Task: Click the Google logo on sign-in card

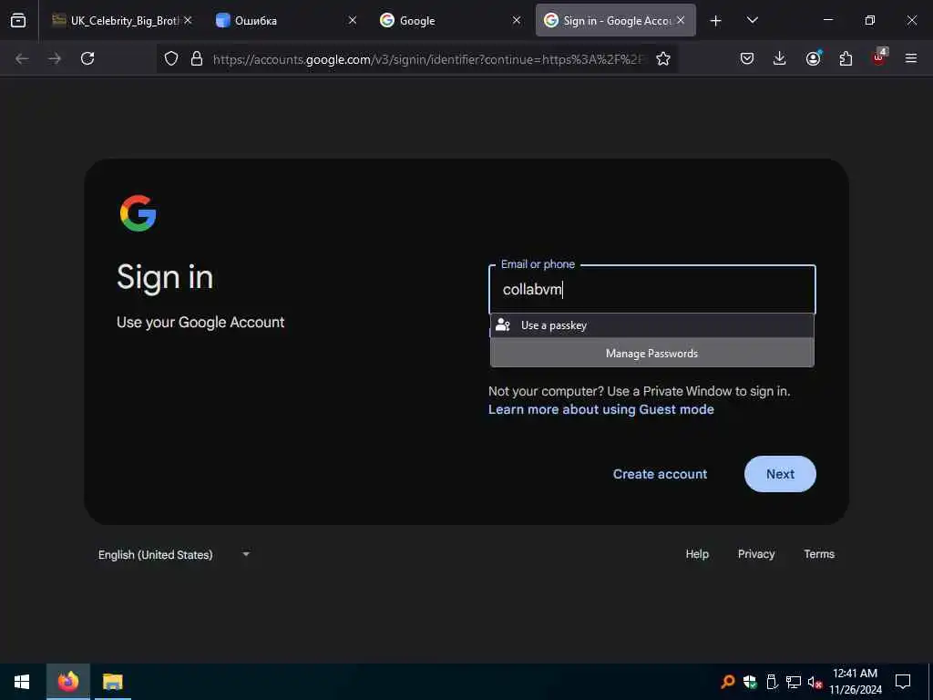Action: point(138,213)
